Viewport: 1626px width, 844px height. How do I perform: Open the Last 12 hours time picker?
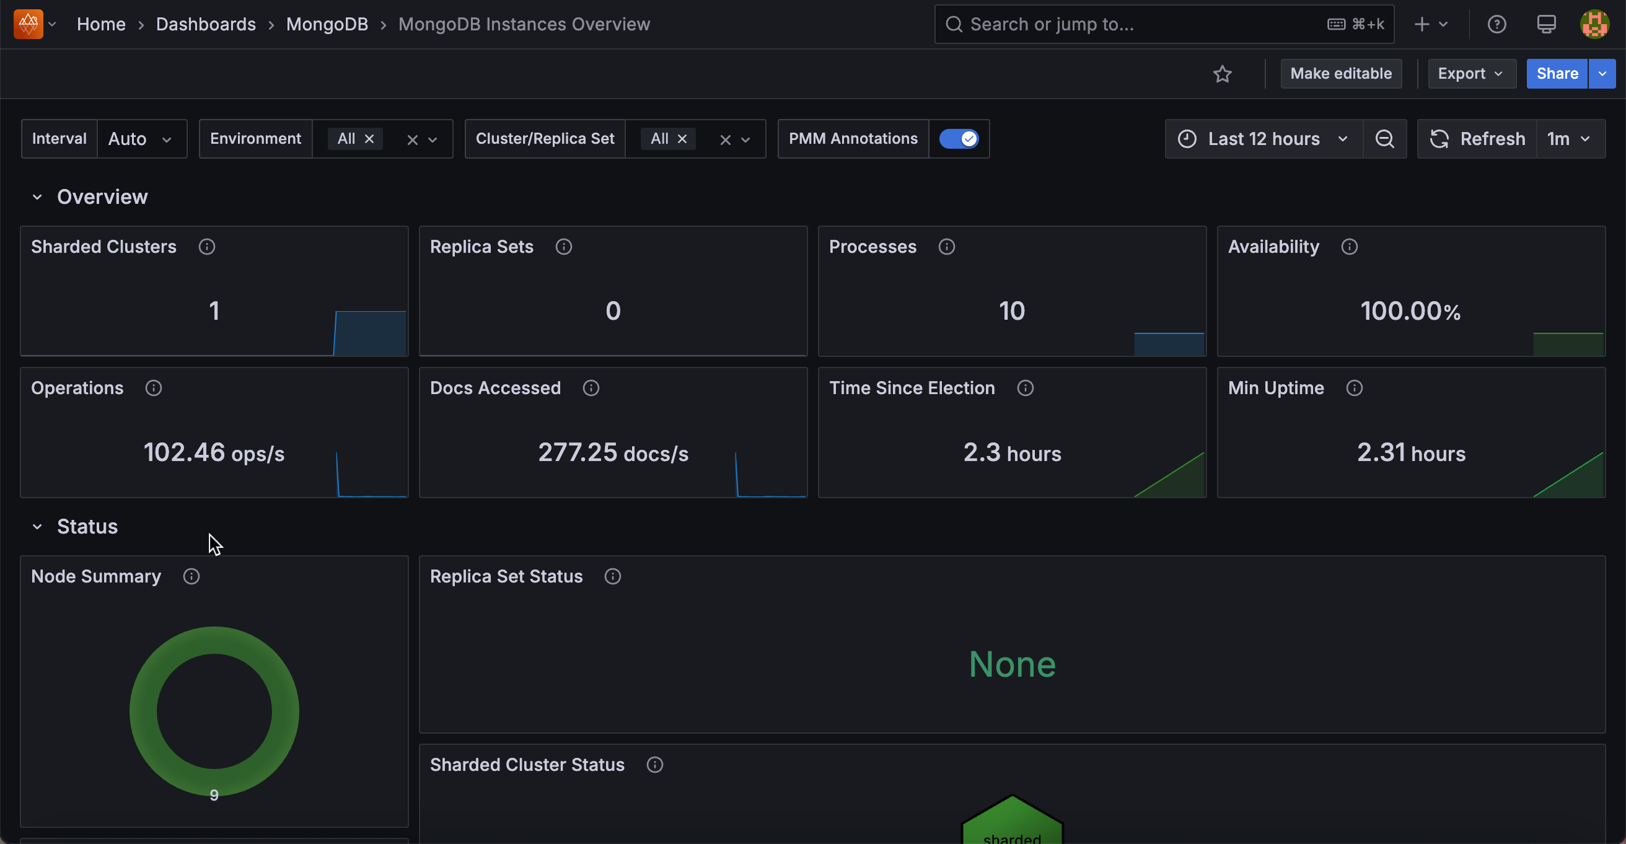point(1263,139)
